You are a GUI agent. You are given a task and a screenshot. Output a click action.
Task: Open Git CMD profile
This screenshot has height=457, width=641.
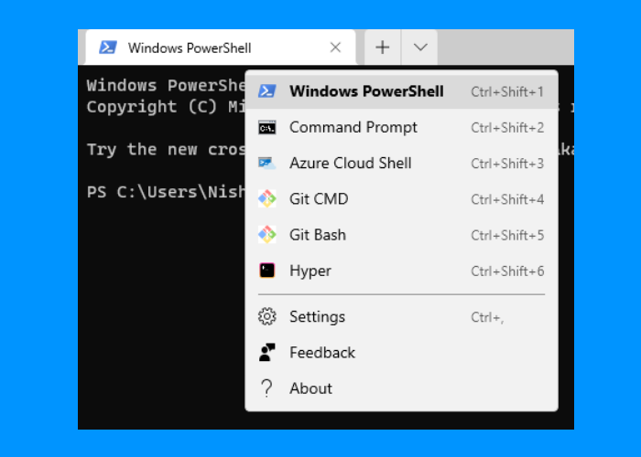pos(401,199)
